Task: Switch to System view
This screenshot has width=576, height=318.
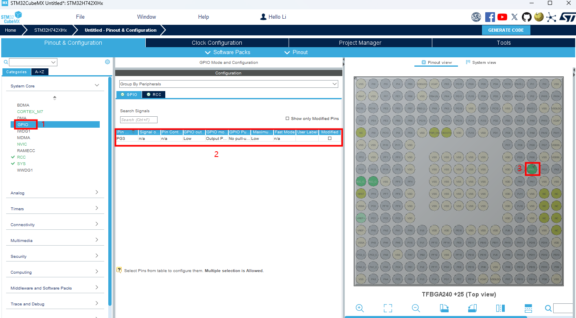Action: pyautogui.click(x=481, y=63)
